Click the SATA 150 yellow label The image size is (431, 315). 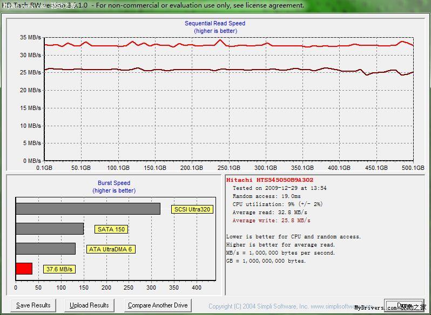coord(111,229)
